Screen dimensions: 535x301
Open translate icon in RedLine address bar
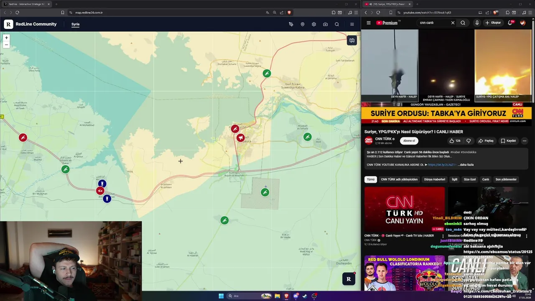267,13
